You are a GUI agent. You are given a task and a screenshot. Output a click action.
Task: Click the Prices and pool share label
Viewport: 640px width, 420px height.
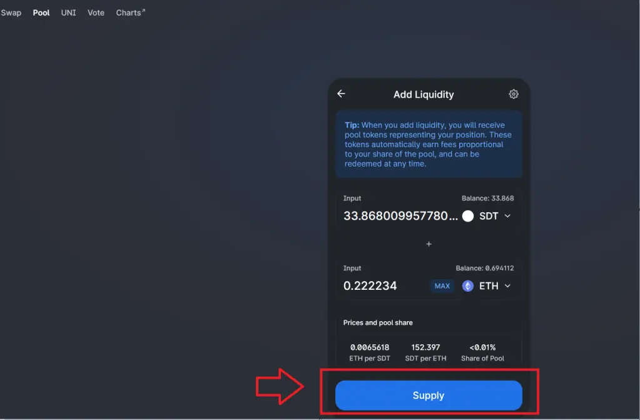pos(378,323)
